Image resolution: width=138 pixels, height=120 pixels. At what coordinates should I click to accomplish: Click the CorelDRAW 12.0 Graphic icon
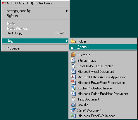[73, 66]
